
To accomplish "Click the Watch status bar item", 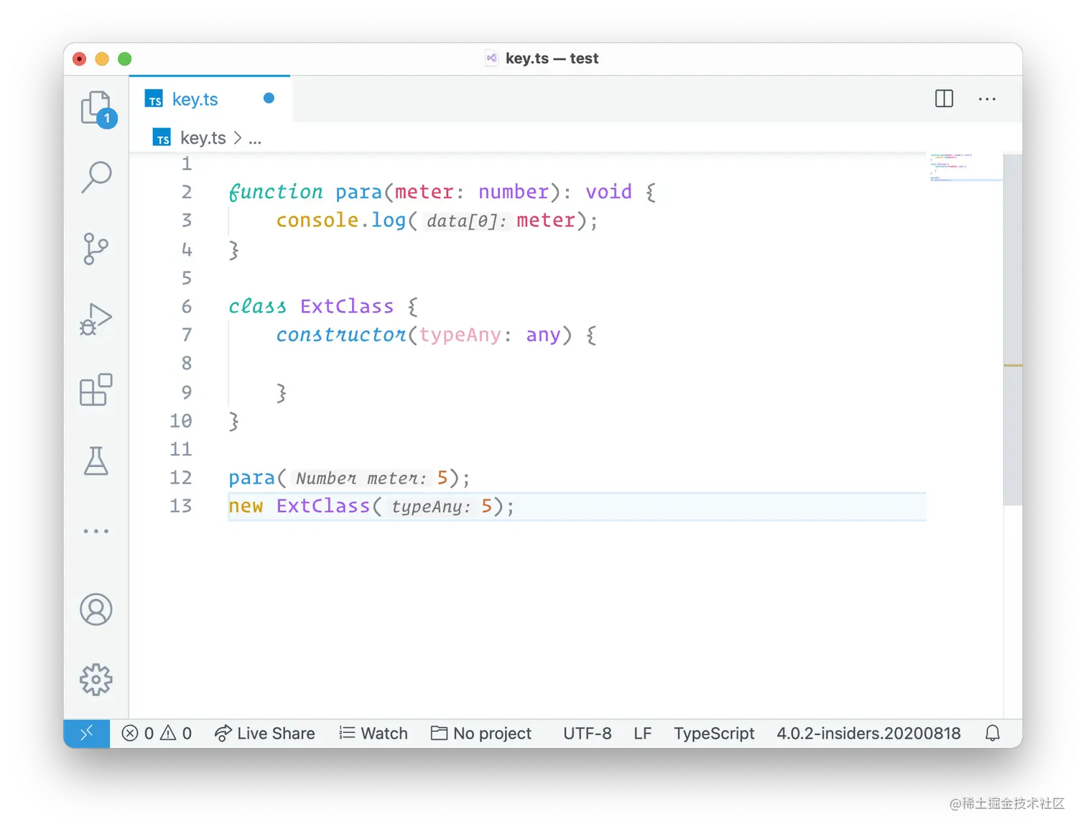I will pos(373,733).
